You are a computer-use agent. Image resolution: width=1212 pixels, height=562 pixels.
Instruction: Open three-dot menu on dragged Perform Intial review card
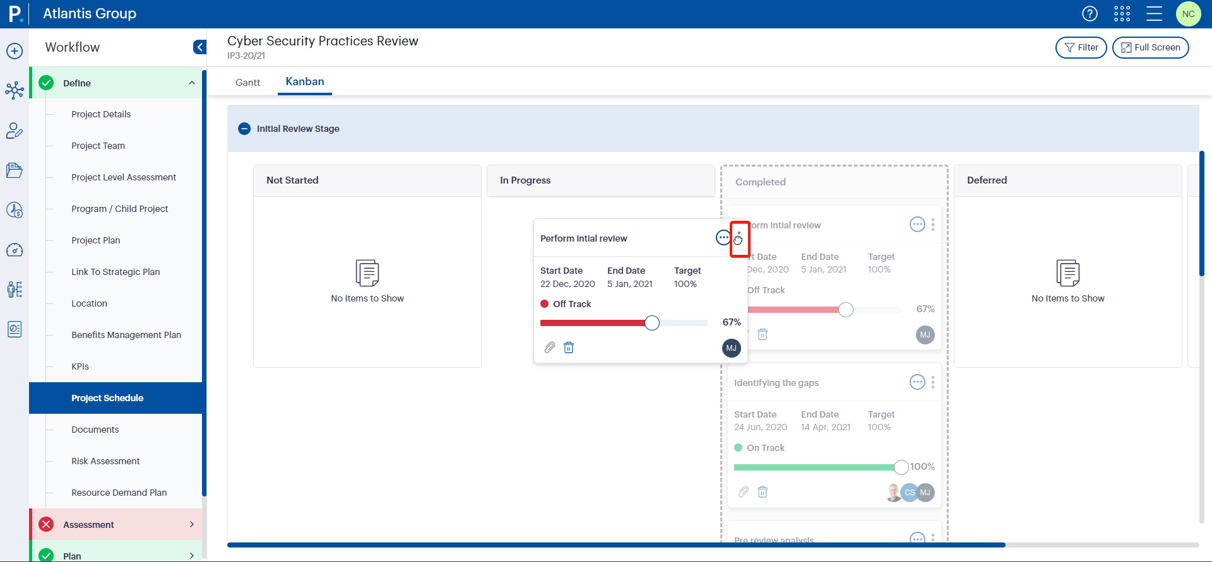click(x=739, y=238)
